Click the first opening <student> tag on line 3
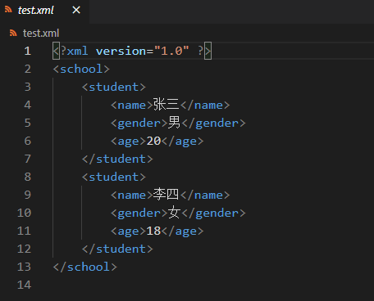Viewport: 374px width, 301px height. click(x=114, y=87)
